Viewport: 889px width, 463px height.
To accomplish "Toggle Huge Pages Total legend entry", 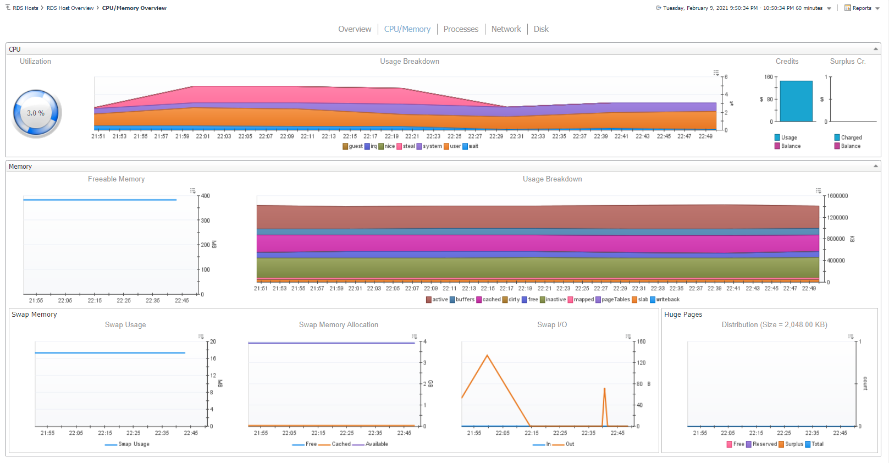I will pos(814,444).
